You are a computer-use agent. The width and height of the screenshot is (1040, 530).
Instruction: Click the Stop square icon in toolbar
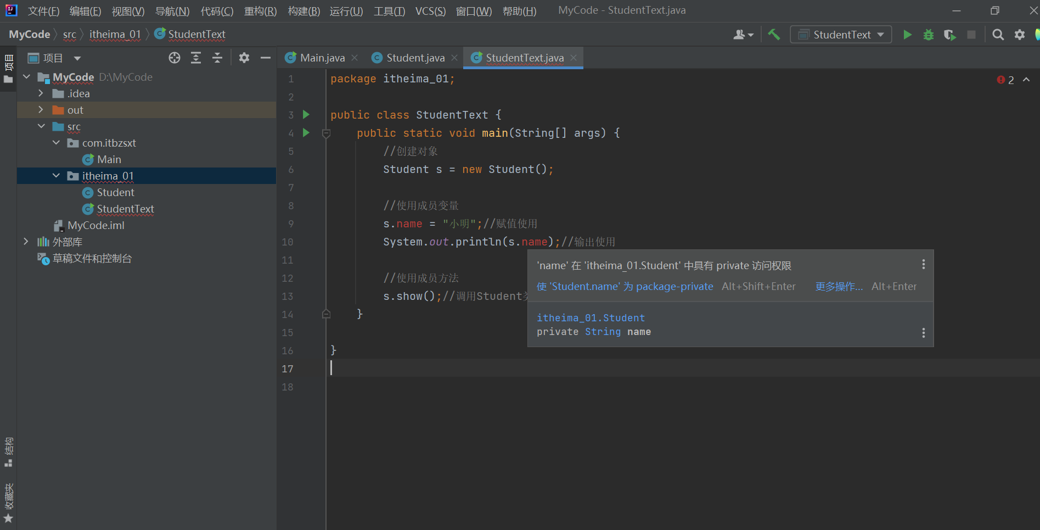971,35
